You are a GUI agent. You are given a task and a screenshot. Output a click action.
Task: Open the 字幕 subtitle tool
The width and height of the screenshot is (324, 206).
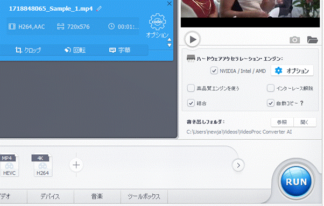pyautogui.click(x=120, y=50)
